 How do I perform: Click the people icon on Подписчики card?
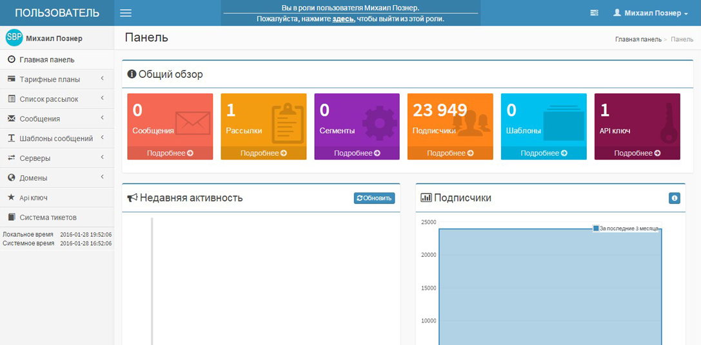tap(471, 124)
